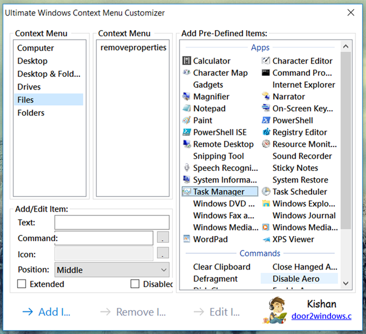Click the Task Manager icon
This screenshot has height=334, width=366.
(186, 191)
